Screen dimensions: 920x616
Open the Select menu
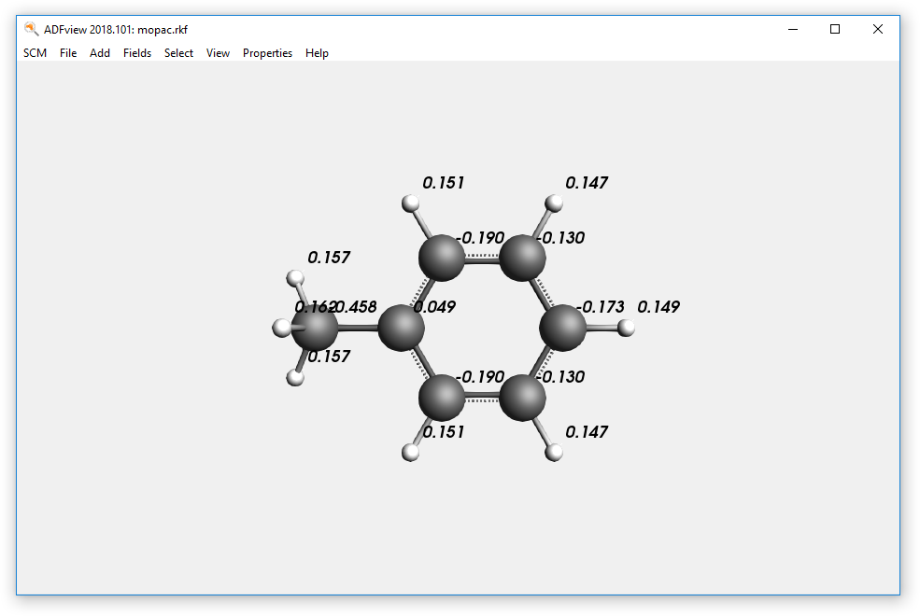(178, 53)
